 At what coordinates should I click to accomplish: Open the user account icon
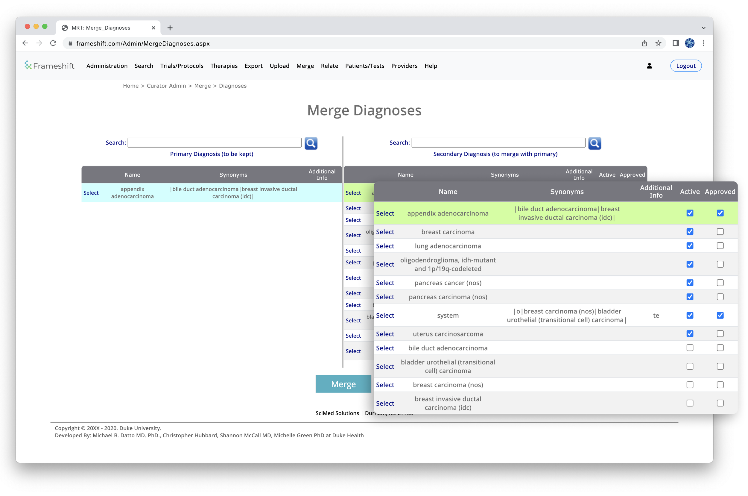tap(650, 66)
